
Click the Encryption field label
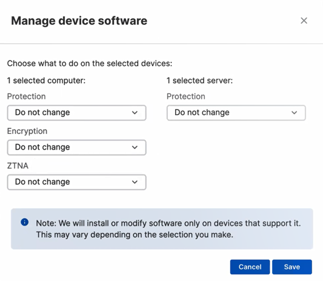pyautogui.click(x=27, y=131)
